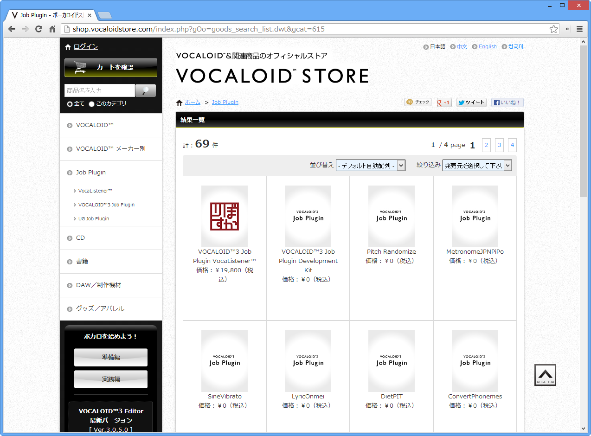Screen dimensions: 591x436
Task: Open VOCALOID™3 Editor latest version banner
Action: pos(111,418)
